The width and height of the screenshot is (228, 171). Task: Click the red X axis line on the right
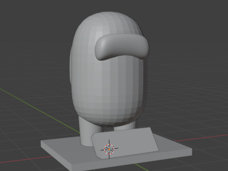tap(201, 138)
